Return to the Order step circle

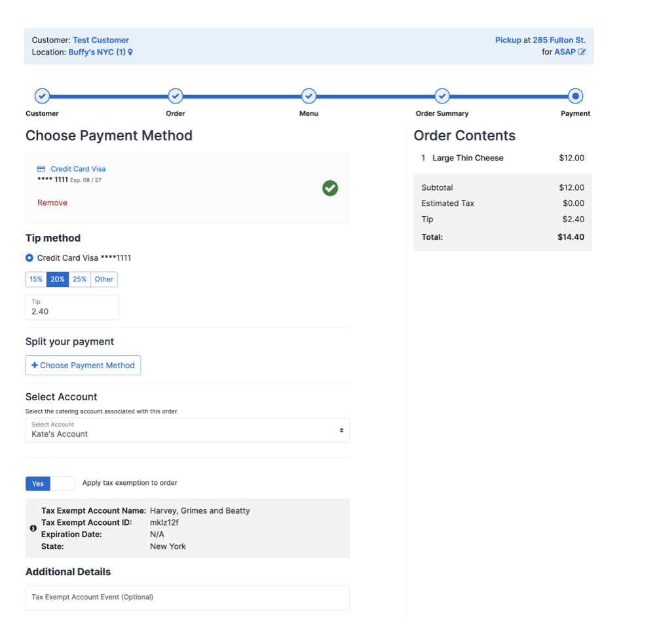[176, 96]
